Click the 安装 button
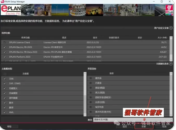176x130 pixels. 144,127
